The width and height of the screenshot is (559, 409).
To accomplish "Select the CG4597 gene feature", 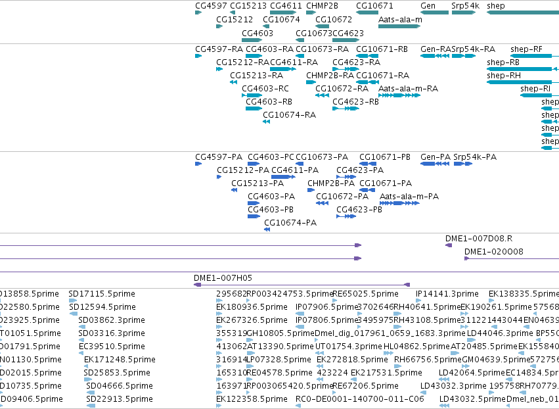I will tap(198, 13).
